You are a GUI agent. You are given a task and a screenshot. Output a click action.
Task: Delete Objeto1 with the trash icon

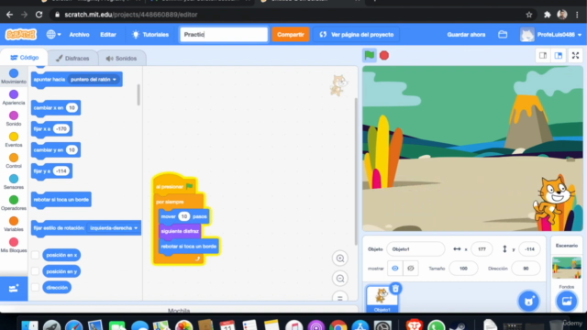(x=395, y=289)
